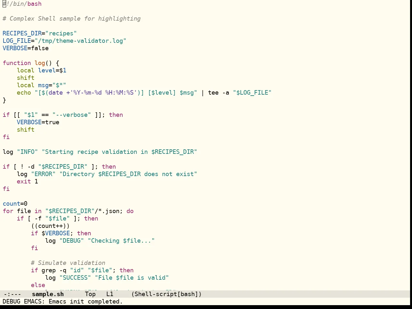The image size is (412, 309).
Task: Click the 'for file in' loop line
Action: tap(68, 211)
